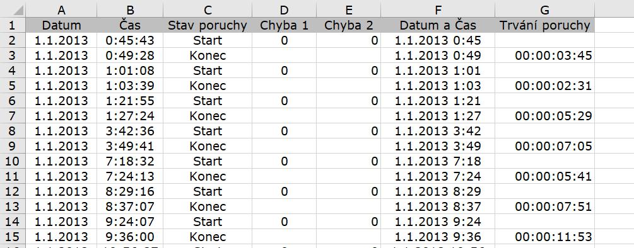This screenshot has width=634, height=248.
Task: Select row 12 header
Action: [13, 191]
